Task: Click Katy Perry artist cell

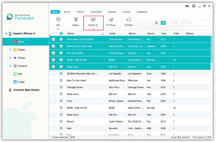Action: 114,87
